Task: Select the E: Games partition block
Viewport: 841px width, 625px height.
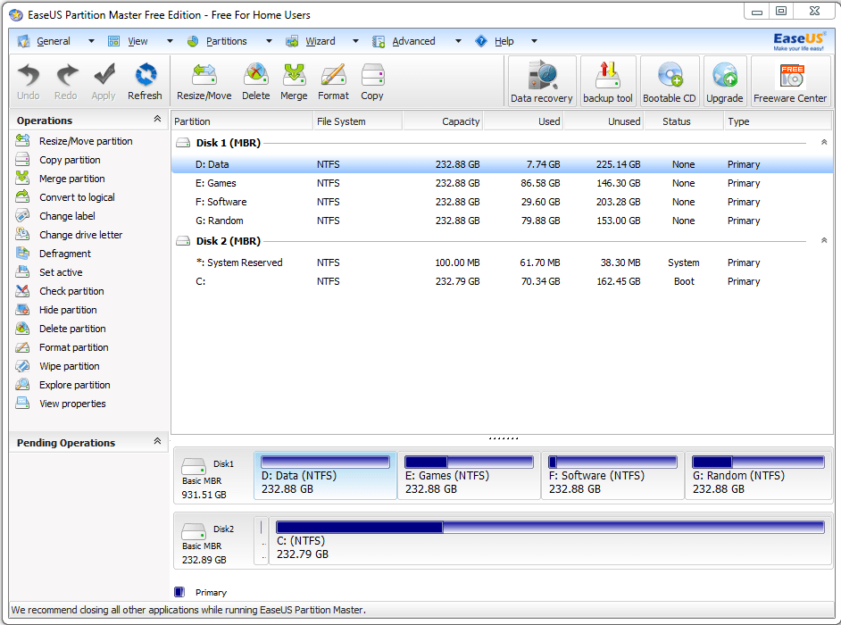Action: point(469,475)
